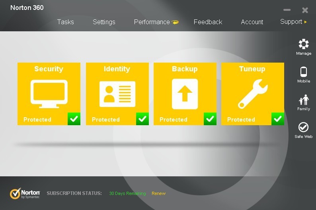Expand the Support menu arrow

(306, 22)
